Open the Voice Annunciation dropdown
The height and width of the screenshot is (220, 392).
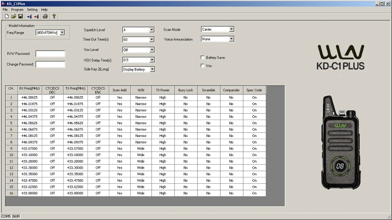[x=231, y=39]
